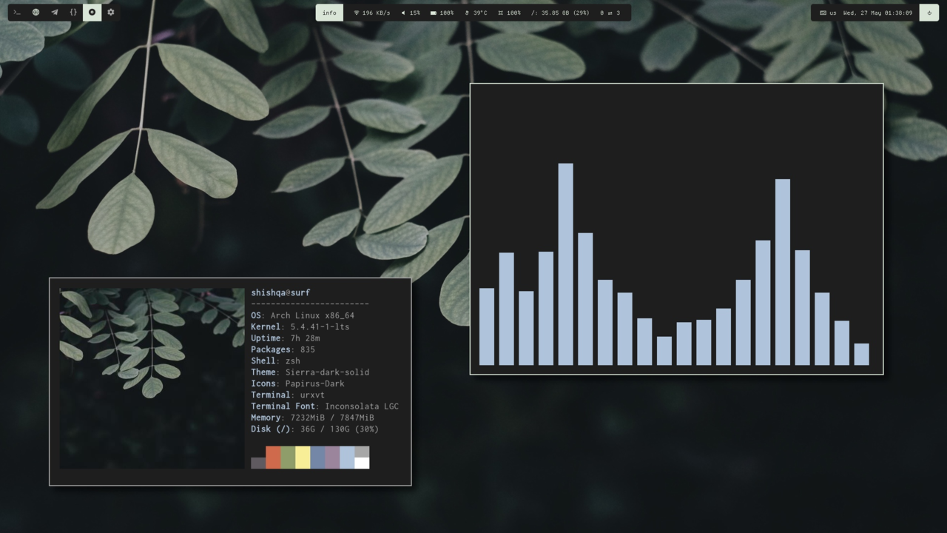Click the WiFi 196 KB/s network indicator

click(371, 13)
